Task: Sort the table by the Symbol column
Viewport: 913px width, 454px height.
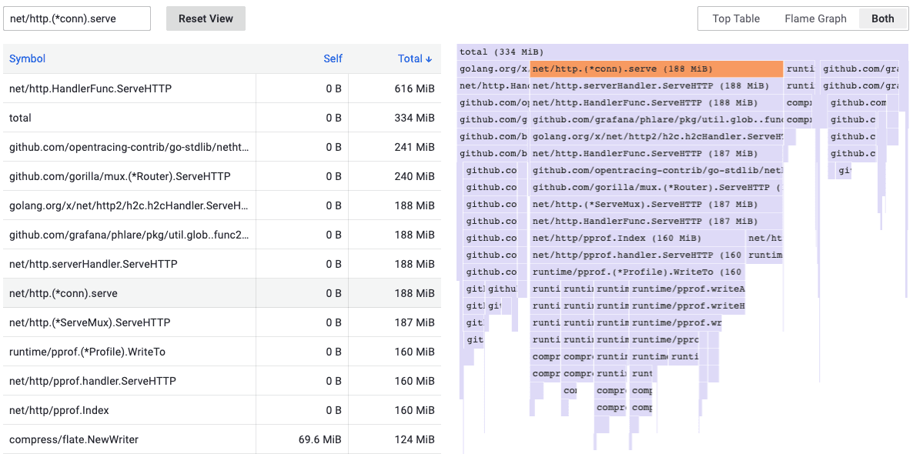Action: 27,58
